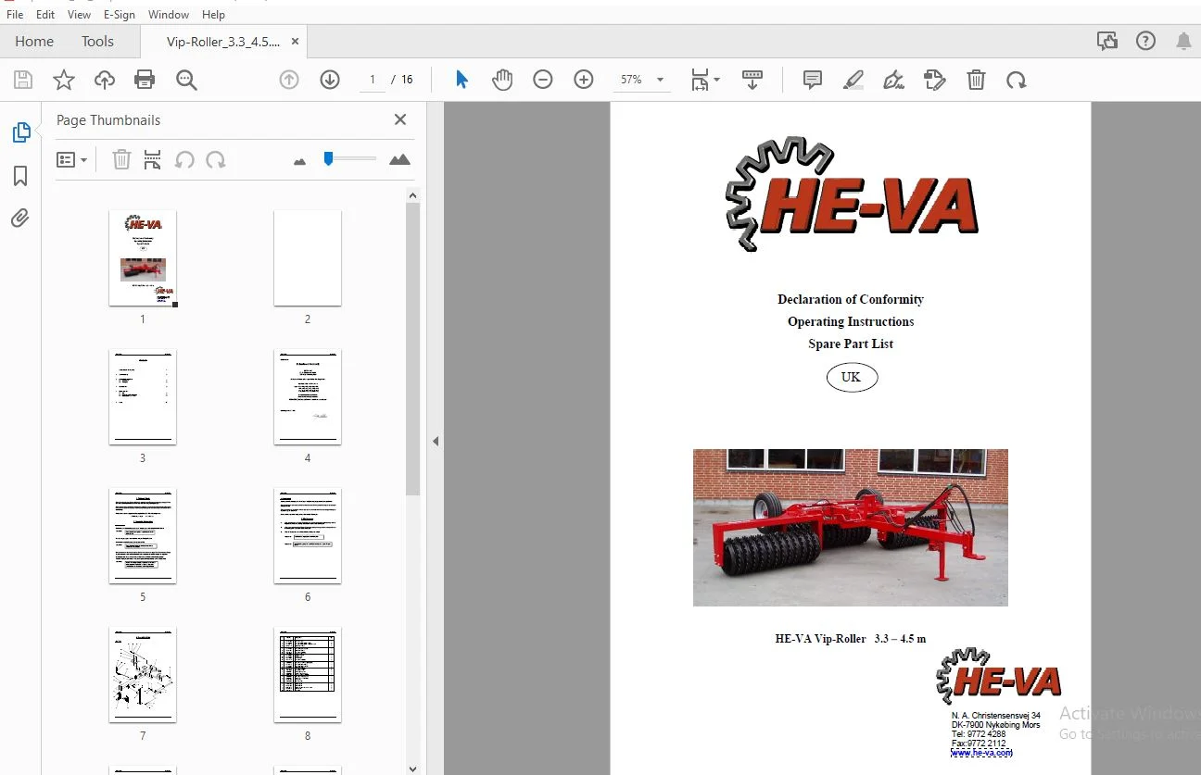This screenshot has width=1201, height=775.
Task: Rotate thumbnail counterclockwise
Action: (184, 160)
